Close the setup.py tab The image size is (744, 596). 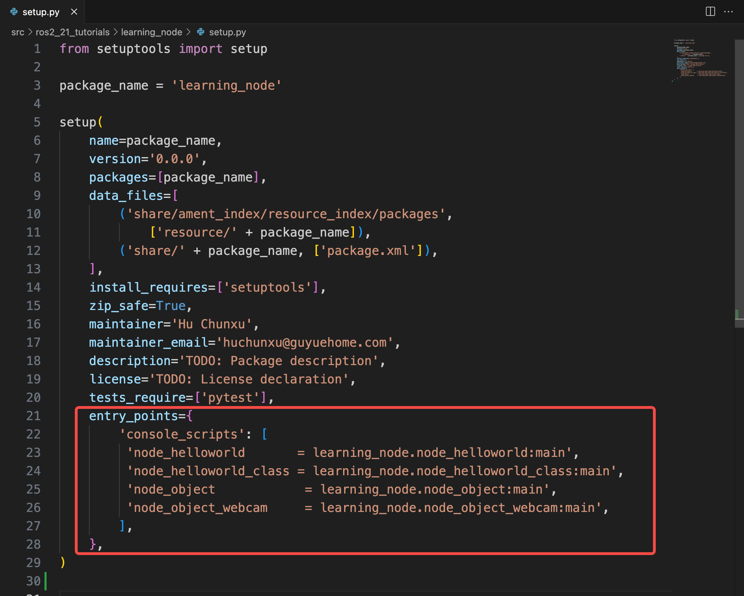[74, 12]
